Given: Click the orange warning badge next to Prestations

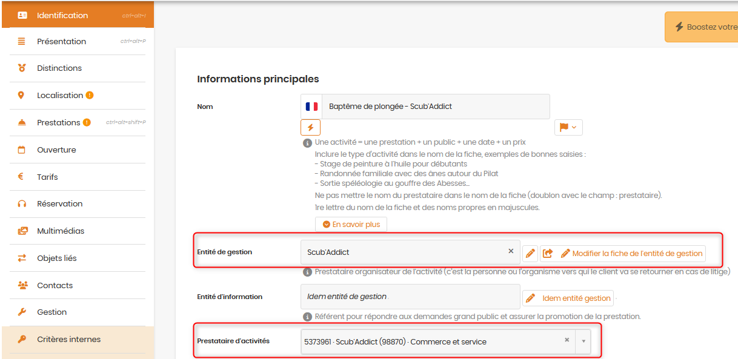Looking at the screenshot, I should [x=87, y=122].
